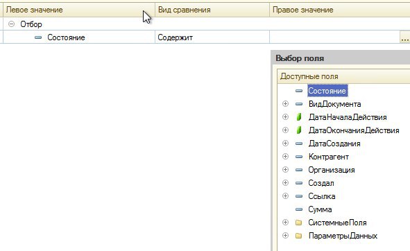This screenshot has height=251, width=410.
Task: Click the field icon beside Ссылка
Action: pyautogui.click(x=299, y=196)
